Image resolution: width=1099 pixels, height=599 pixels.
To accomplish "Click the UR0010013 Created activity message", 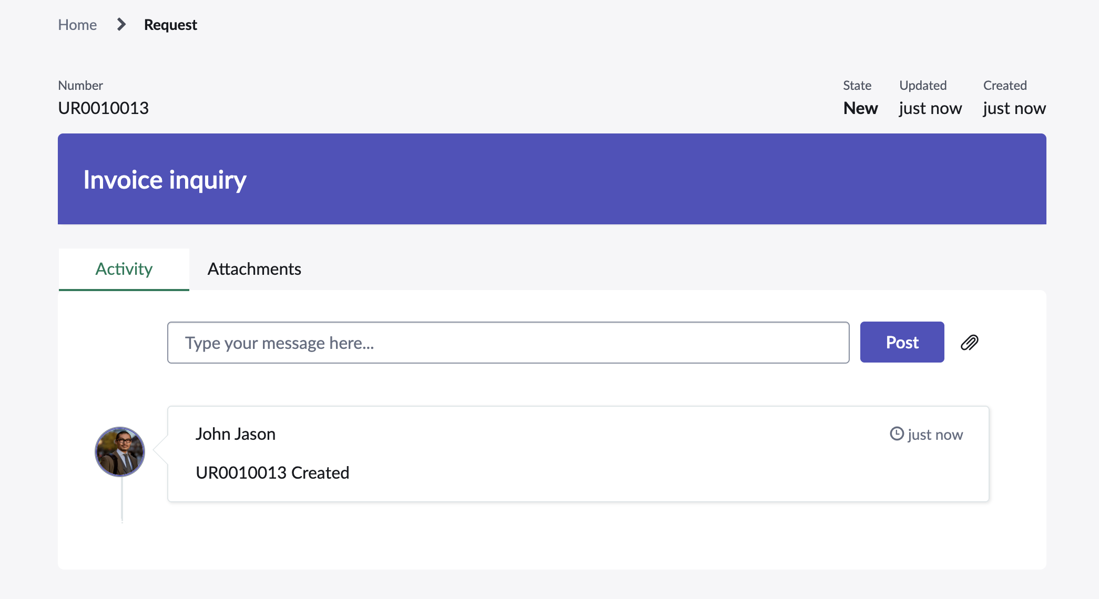I will point(272,473).
